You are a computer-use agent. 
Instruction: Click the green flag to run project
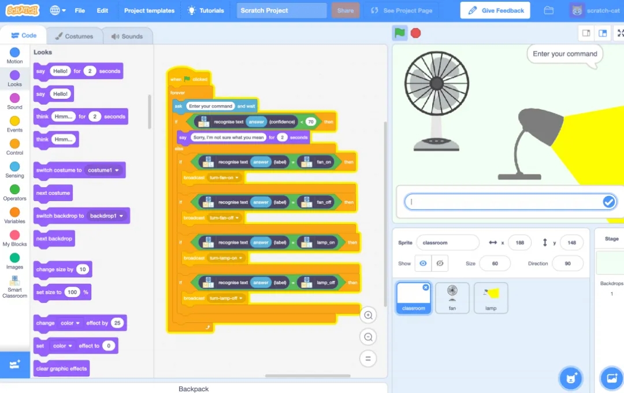(x=399, y=33)
